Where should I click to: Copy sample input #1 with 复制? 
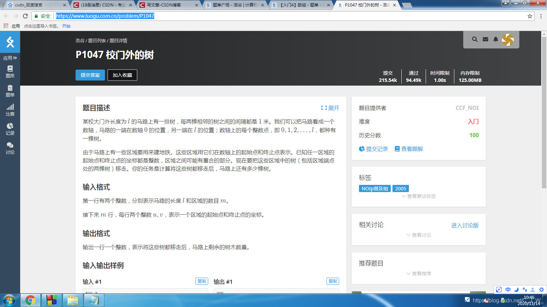tap(202, 281)
